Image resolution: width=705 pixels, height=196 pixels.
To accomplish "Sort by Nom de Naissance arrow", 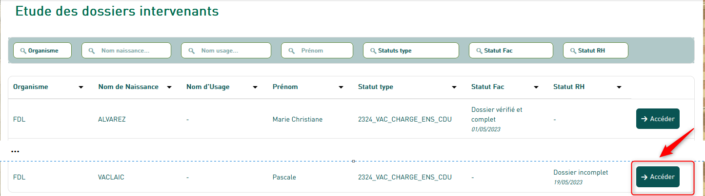I will click(x=169, y=88).
